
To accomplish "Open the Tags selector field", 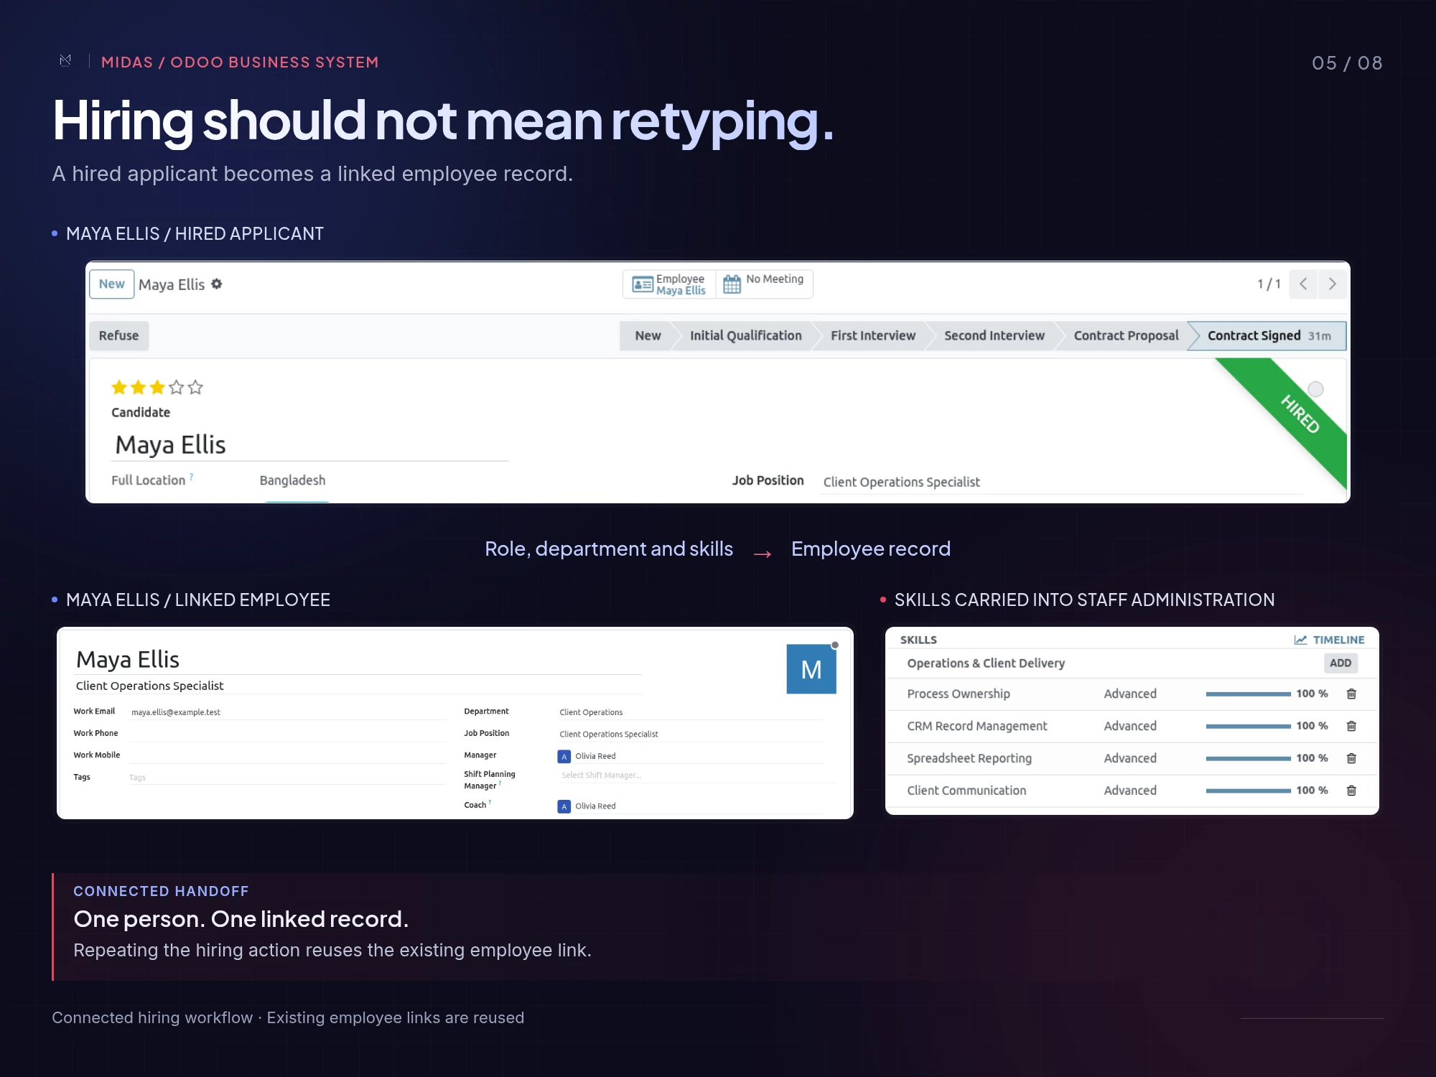I will [287, 778].
